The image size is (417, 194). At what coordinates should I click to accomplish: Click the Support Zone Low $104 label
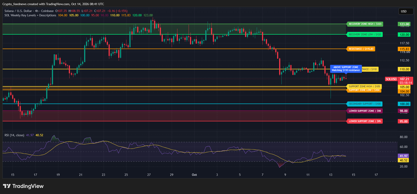click(364, 90)
